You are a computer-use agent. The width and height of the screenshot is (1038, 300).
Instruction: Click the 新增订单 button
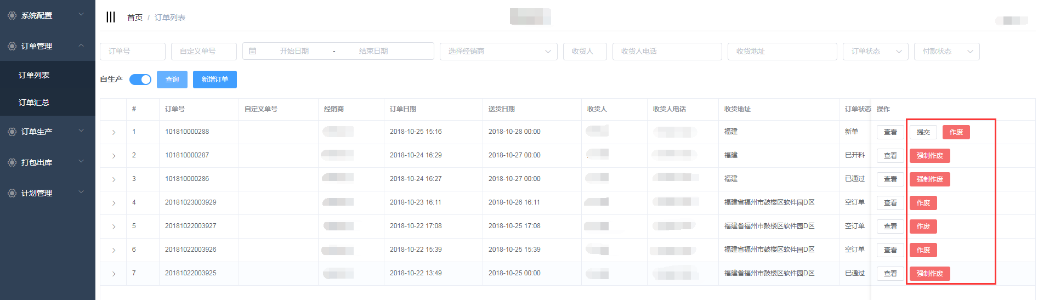click(214, 80)
